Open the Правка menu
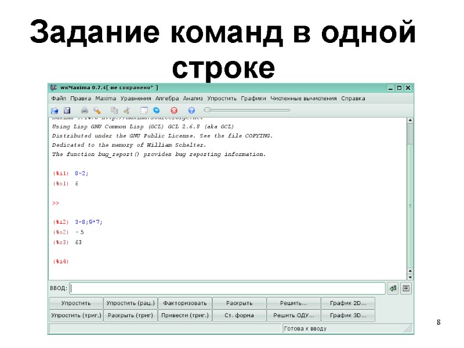Image resolution: width=464 pixels, height=348 pixels. coord(81,98)
